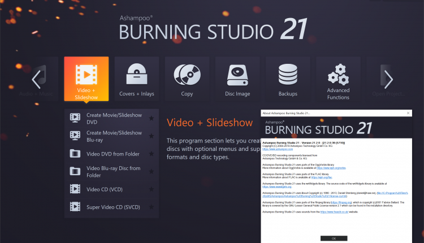Open the license-curl.txt file link
This screenshot has width=424, height=243.
click(335, 194)
